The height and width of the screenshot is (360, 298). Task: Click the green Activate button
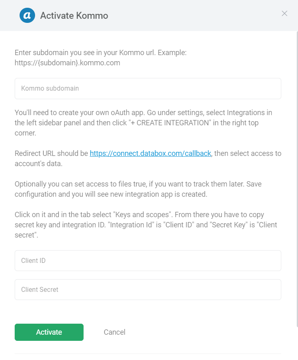click(x=49, y=332)
